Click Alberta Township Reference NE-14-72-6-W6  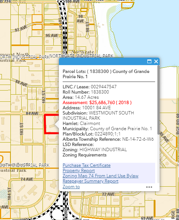tap(108, 139)
